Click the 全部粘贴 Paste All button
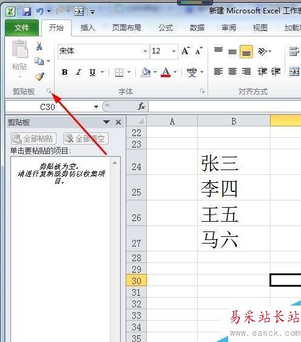 pos(33,139)
